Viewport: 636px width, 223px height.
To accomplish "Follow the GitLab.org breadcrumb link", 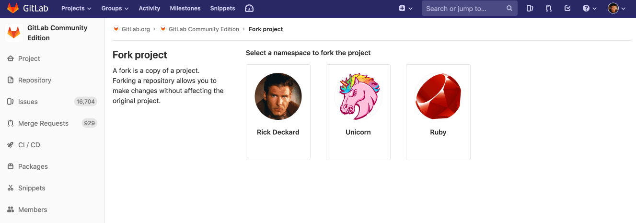I will tap(136, 29).
